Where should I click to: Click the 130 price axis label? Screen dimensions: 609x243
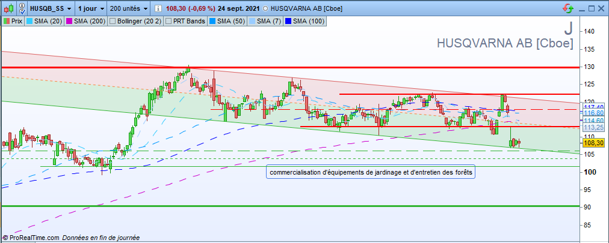pyautogui.click(x=588, y=67)
